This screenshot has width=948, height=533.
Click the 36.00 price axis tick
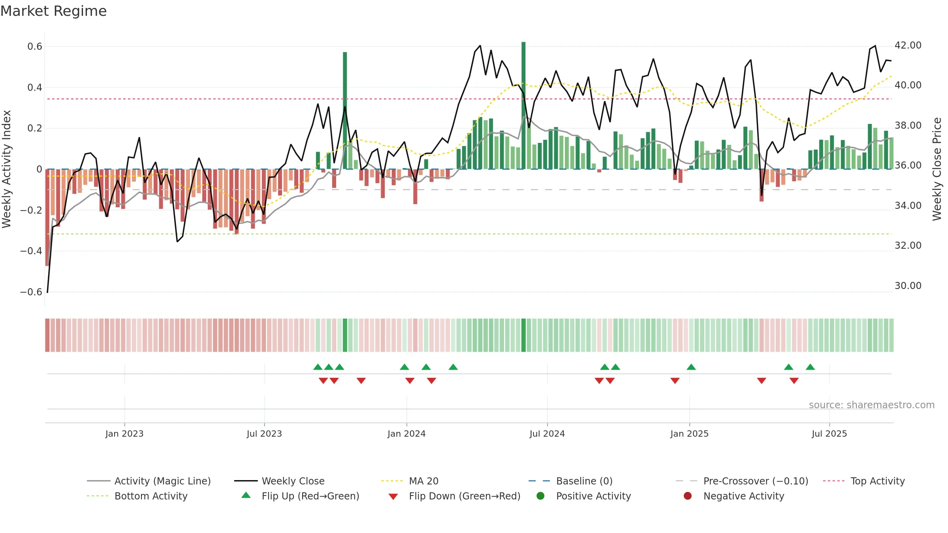[908, 165]
